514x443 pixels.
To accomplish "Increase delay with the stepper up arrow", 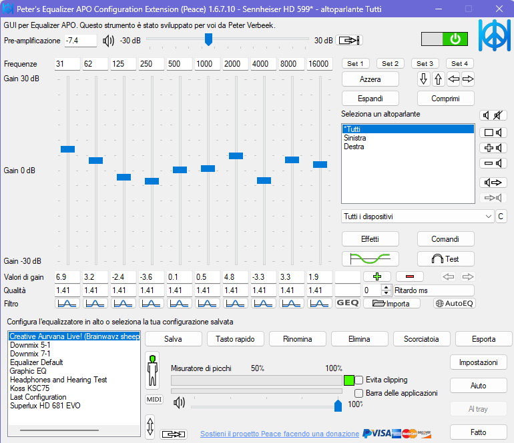I will tap(387, 288).
